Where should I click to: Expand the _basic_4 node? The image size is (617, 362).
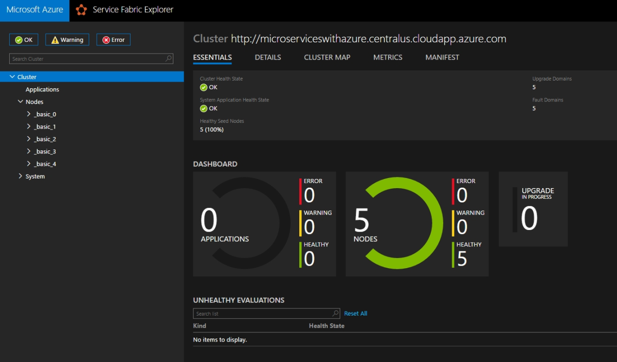(29, 164)
